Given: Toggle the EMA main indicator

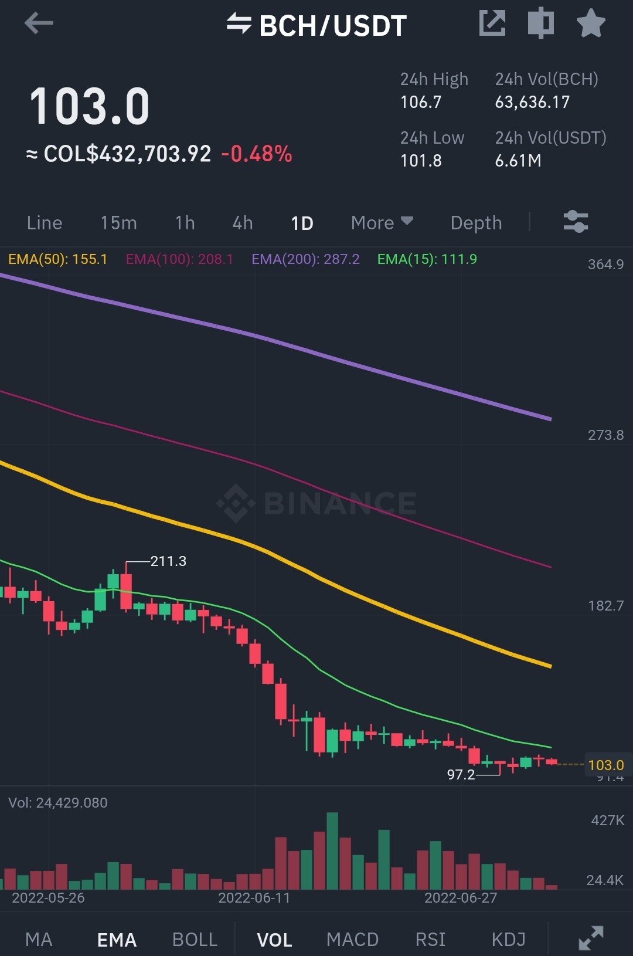Looking at the screenshot, I should tap(117, 940).
